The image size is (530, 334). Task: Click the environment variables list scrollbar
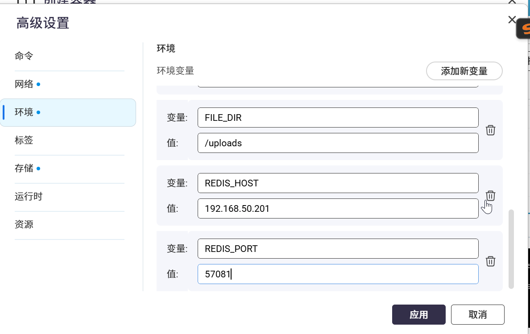click(x=511, y=248)
